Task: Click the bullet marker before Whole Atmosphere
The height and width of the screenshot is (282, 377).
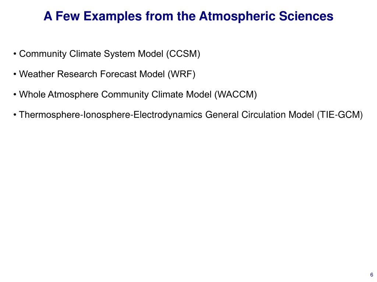Action: pyautogui.click(x=15, y=95)
